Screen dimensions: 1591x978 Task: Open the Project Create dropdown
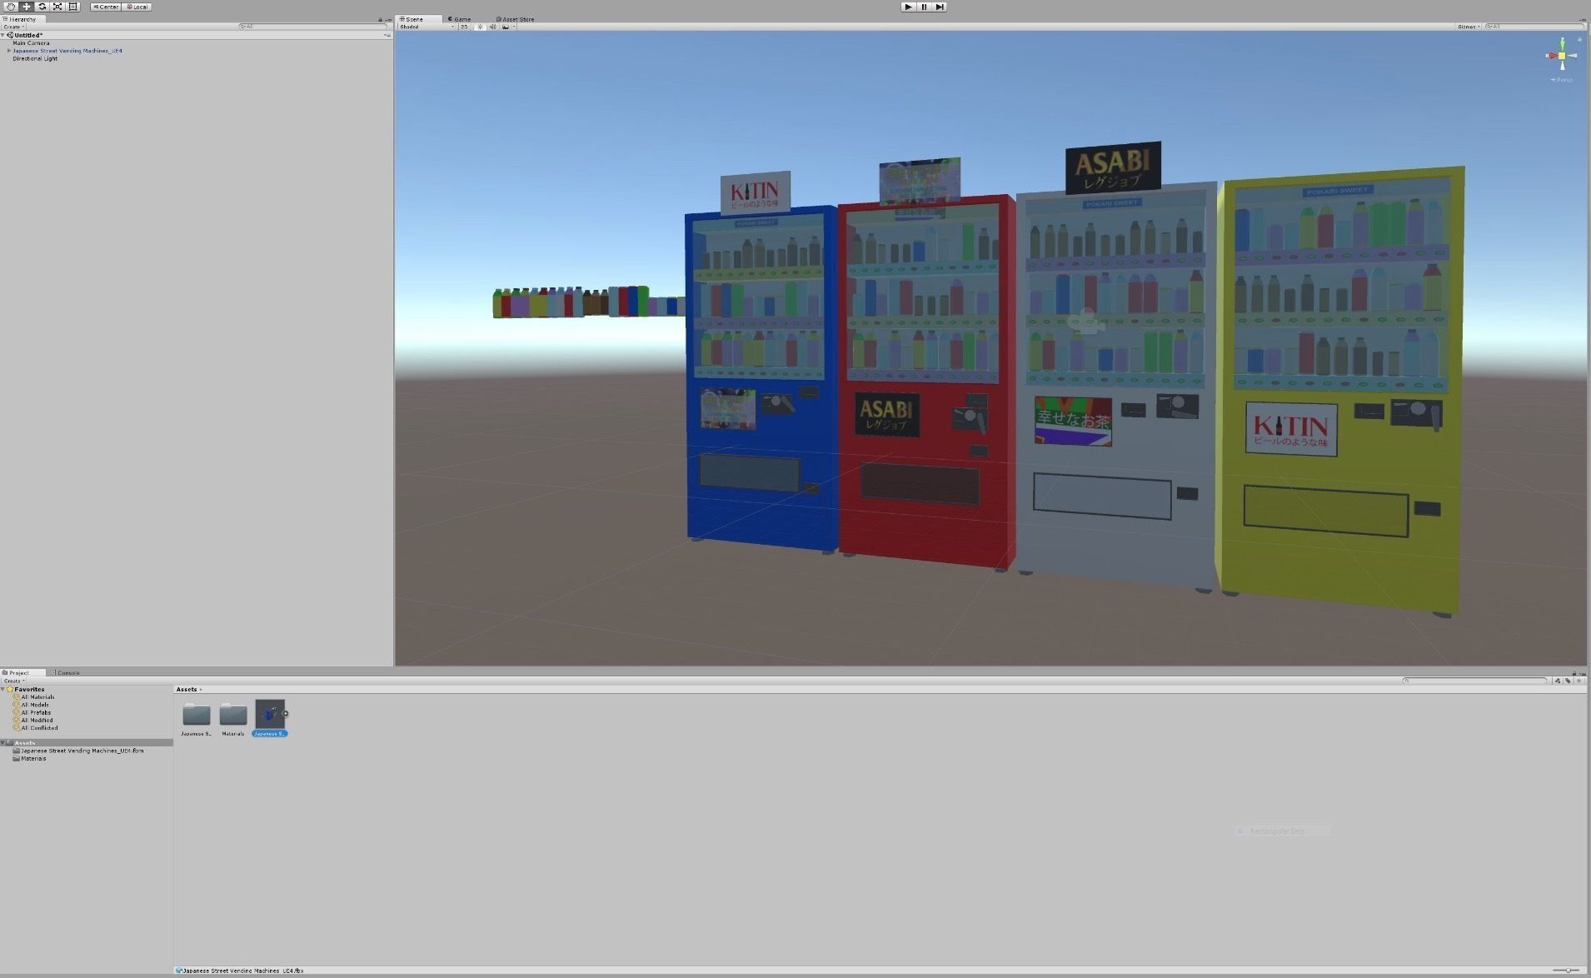[x=13, y=681]
